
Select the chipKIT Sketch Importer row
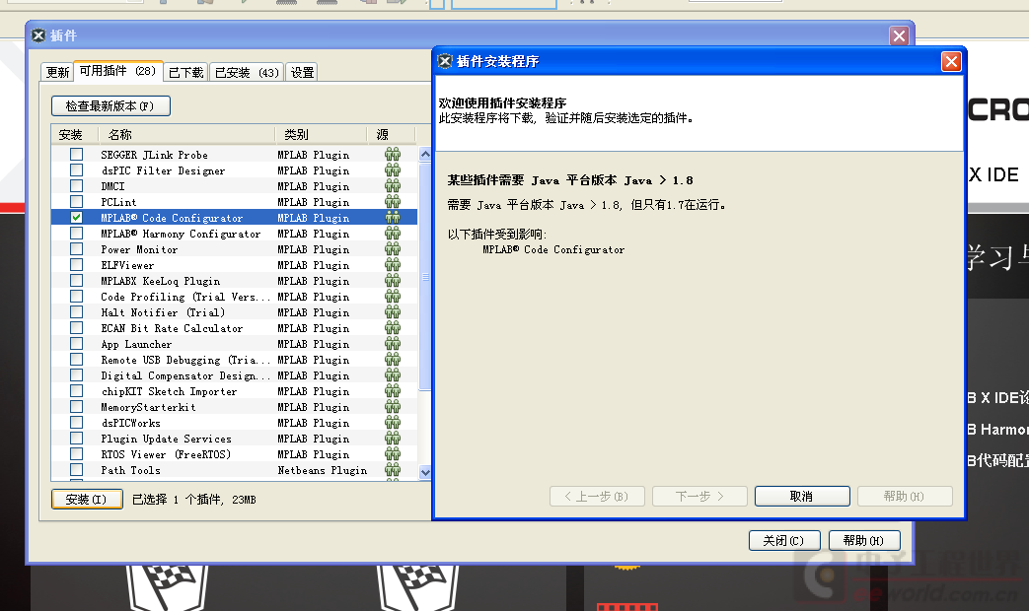pos(234,390)
